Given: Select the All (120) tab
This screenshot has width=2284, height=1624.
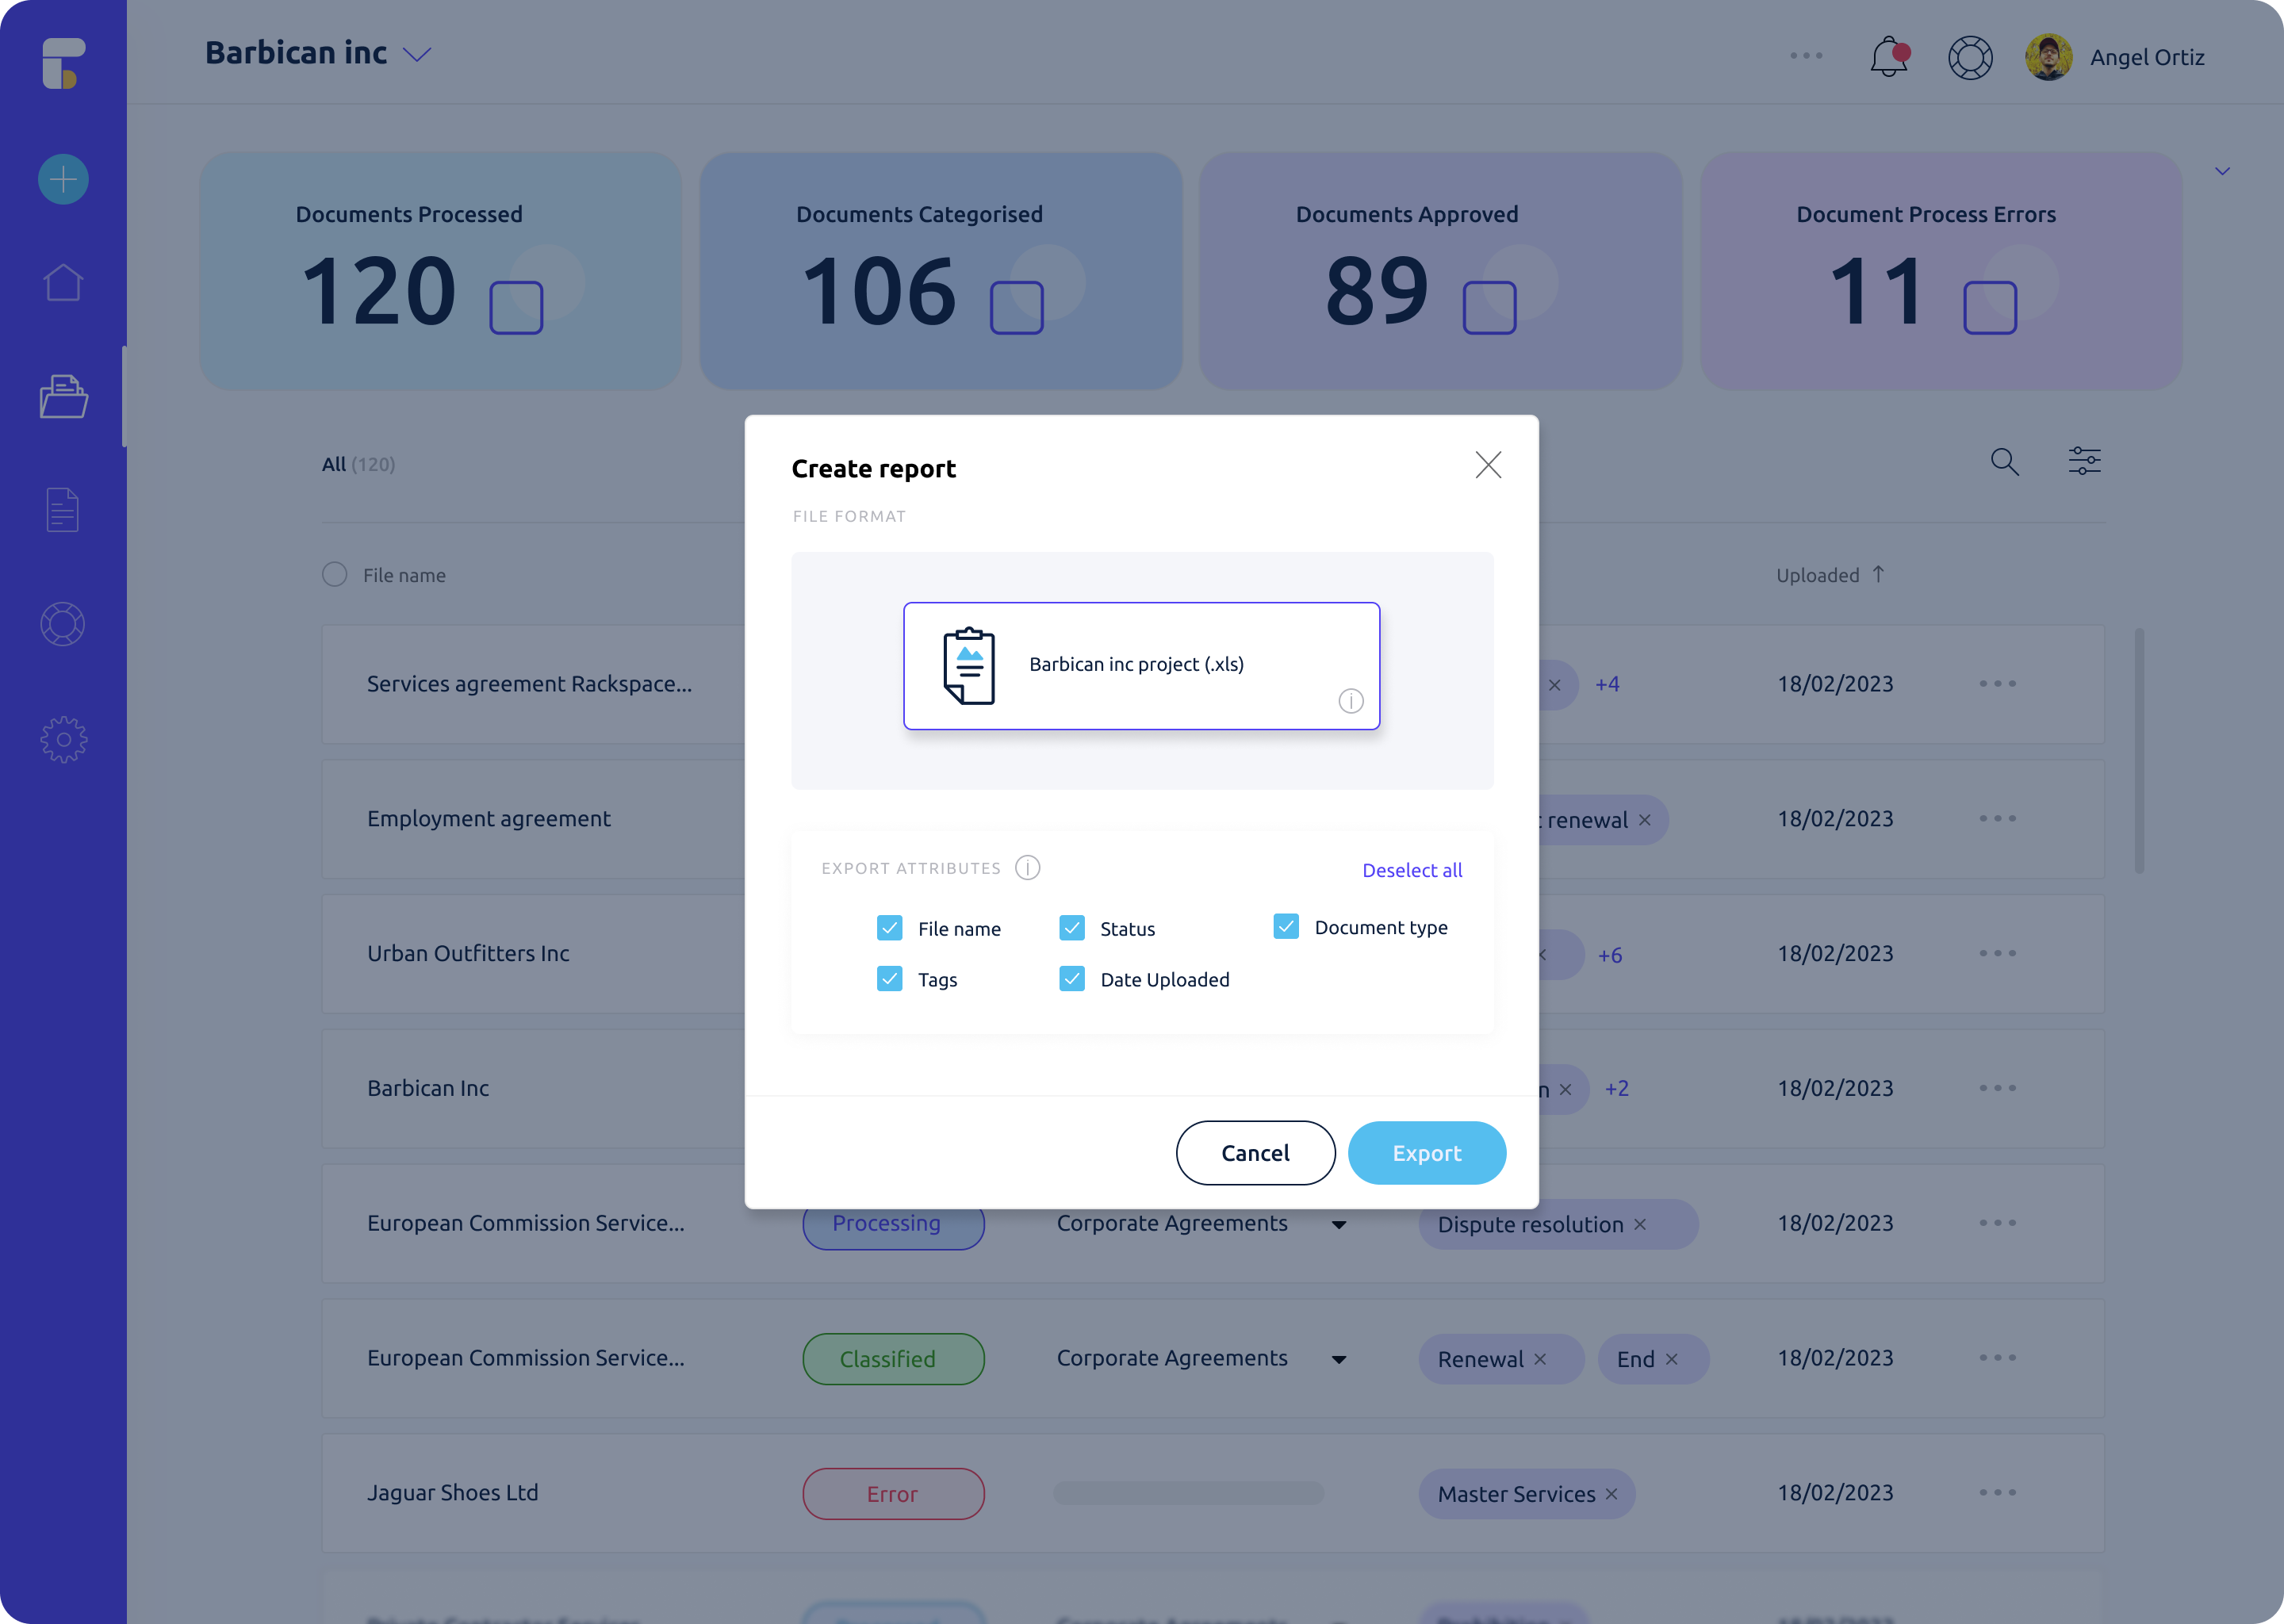Looking at the screenshot, I should click(x=358, y=464).
